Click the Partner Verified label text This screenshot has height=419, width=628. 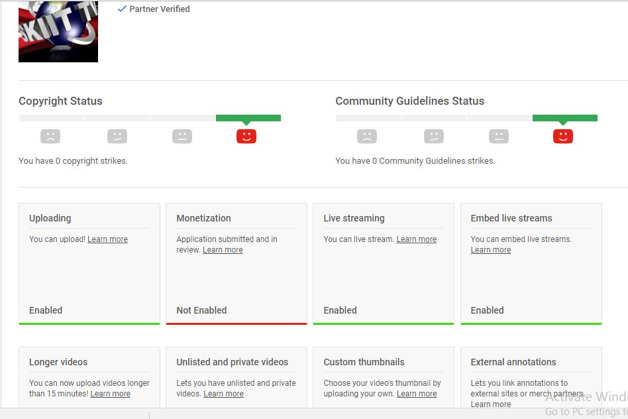tap(160, 9)
